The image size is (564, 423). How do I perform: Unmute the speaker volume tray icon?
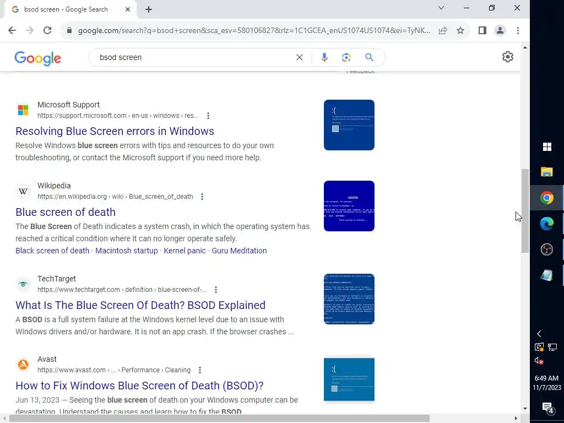(x=539, y=360)
